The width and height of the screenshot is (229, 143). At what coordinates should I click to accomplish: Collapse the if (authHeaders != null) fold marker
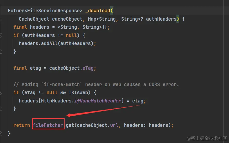(1, 35)
